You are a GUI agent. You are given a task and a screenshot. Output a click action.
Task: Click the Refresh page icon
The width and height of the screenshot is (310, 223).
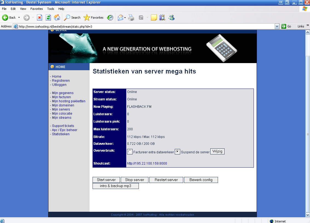coord(48,18)
